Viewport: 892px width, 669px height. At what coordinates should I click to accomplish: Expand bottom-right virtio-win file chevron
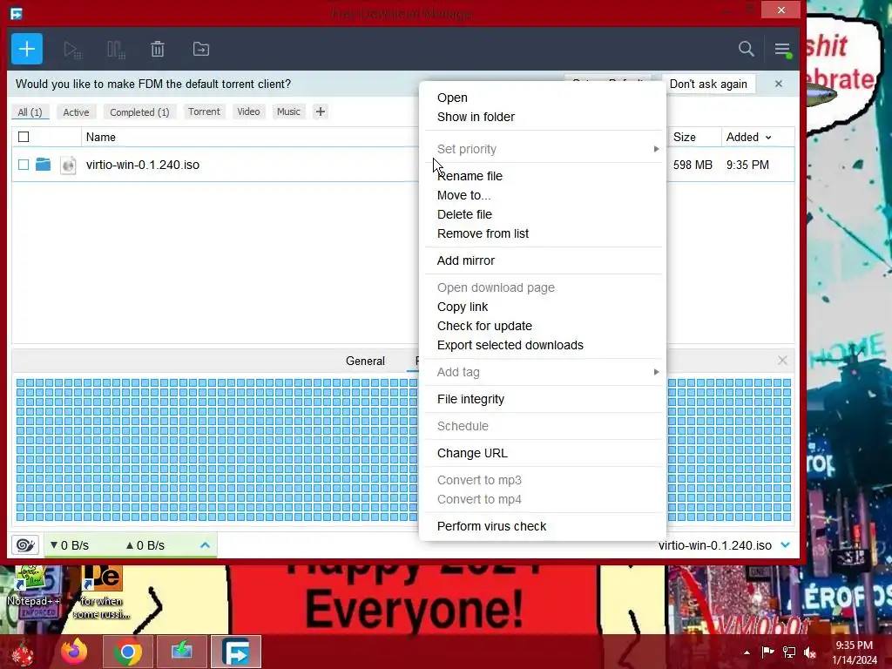786,545
